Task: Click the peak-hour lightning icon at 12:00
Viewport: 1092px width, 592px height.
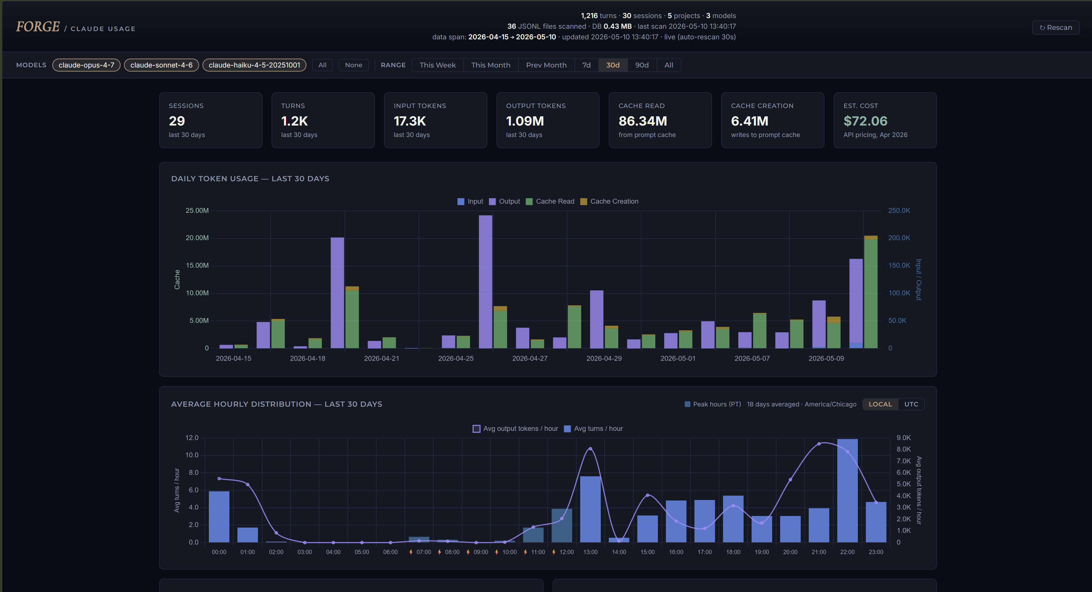Action: (554, 552)
